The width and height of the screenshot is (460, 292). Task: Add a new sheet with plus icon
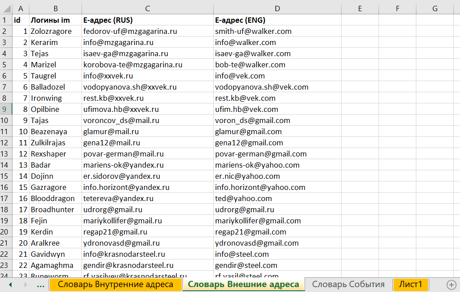tap(451, 284)
